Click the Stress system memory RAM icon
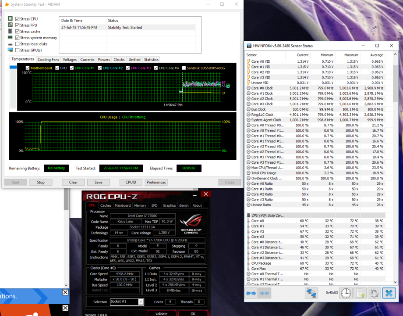The image size is (403, 316). (x=10, y=37)
